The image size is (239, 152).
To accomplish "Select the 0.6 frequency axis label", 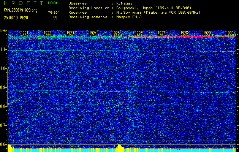I will click(x=3, y=144).
